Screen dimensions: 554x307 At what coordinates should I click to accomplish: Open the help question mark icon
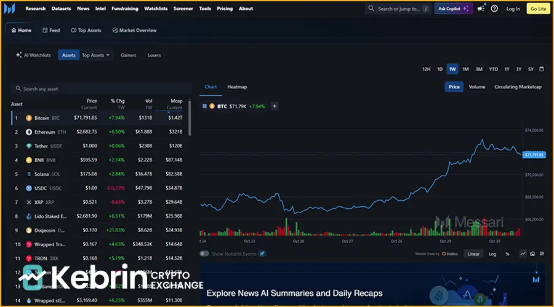click(494, 9)
